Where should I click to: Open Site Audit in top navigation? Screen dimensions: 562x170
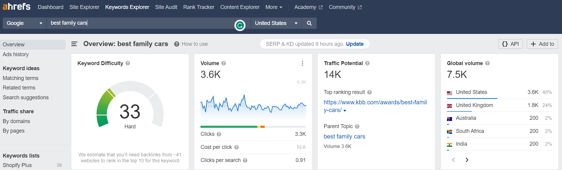tap(166, 7)
